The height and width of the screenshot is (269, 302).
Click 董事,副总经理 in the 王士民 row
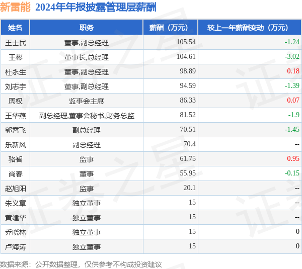87,43
